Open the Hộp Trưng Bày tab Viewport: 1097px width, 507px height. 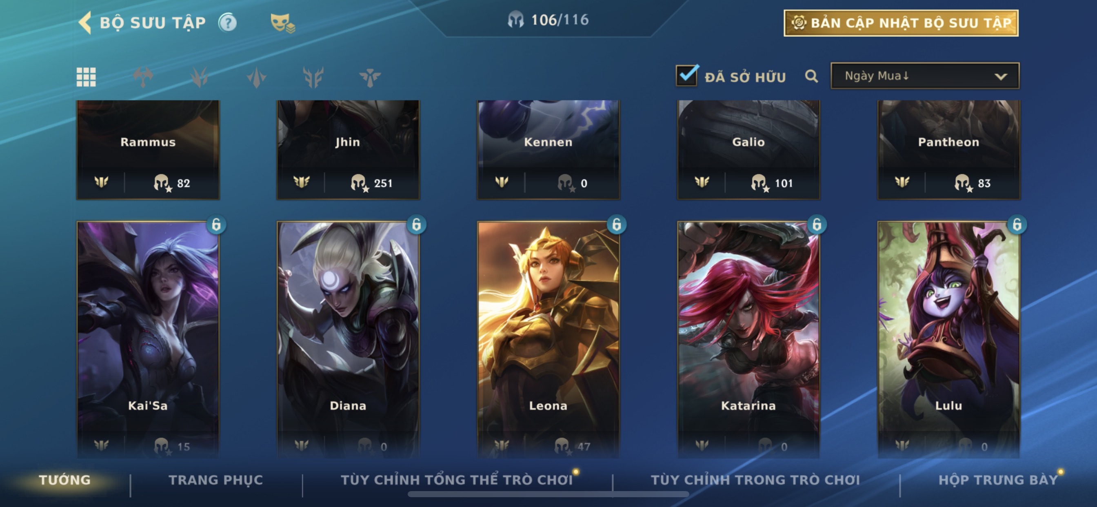pyautogui.click(x=998, y=480)
